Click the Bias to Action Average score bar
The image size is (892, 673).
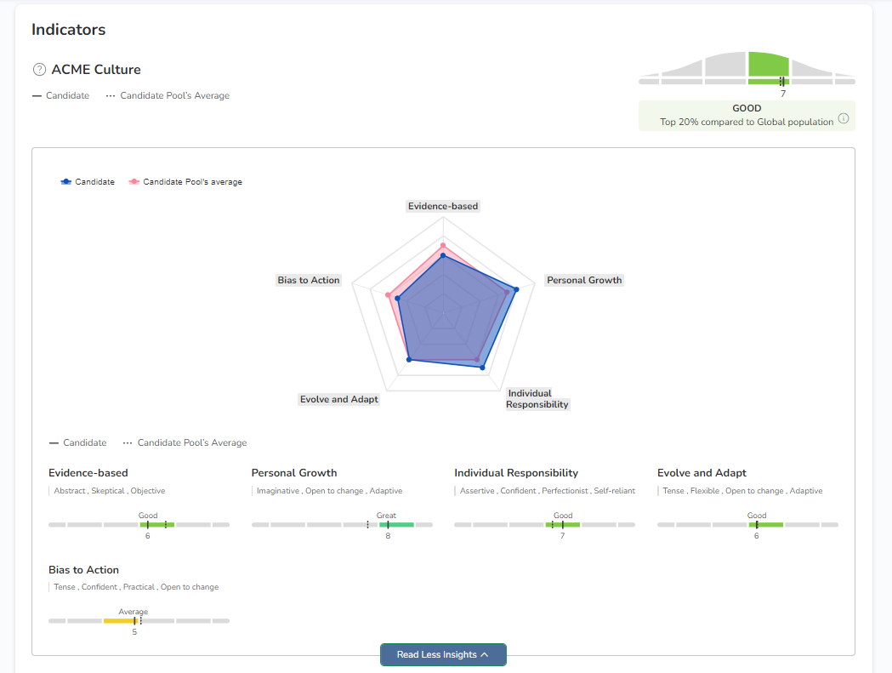point(121,621)
